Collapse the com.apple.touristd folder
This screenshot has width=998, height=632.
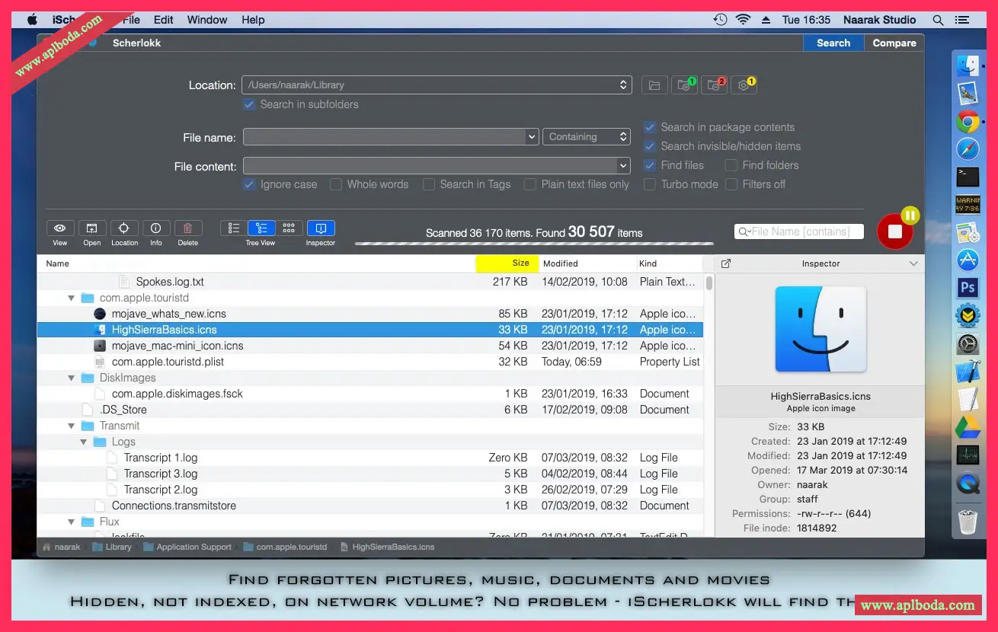point(72,298)
